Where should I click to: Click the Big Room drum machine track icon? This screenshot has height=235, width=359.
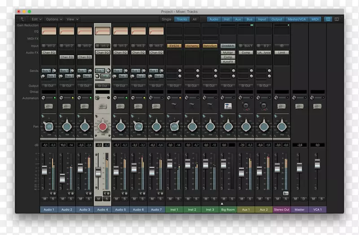[228, 106]
